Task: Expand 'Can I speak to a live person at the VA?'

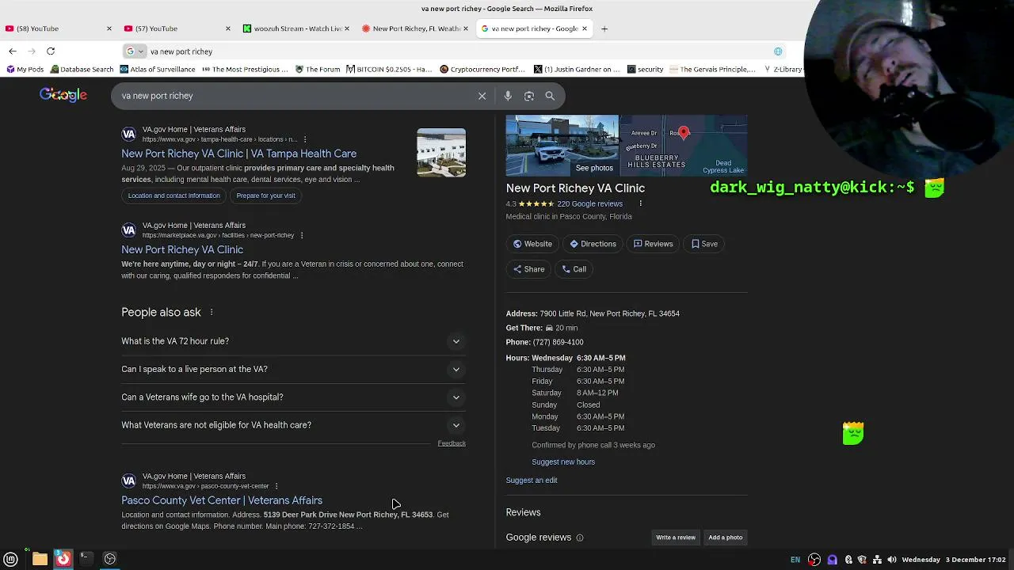Action: click(x=293, y=369)
